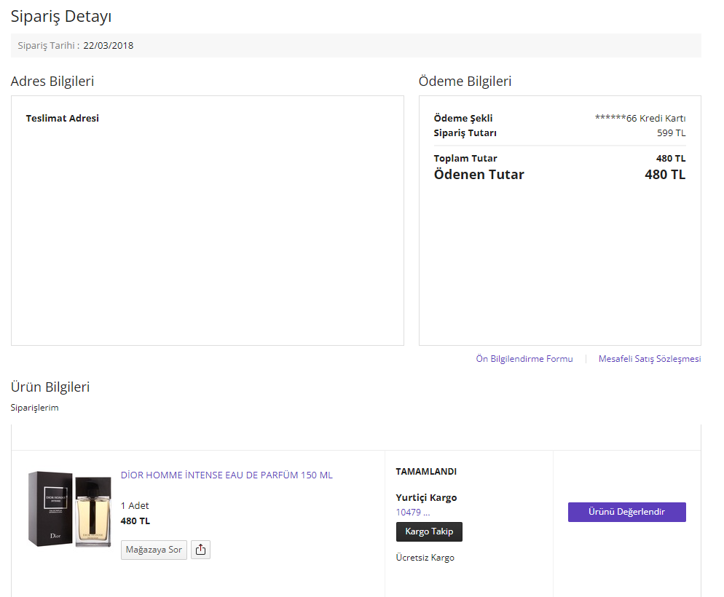Click the TAMAMLANDI status text
This screenshot has height=597, width=724.
click(426, 472)
